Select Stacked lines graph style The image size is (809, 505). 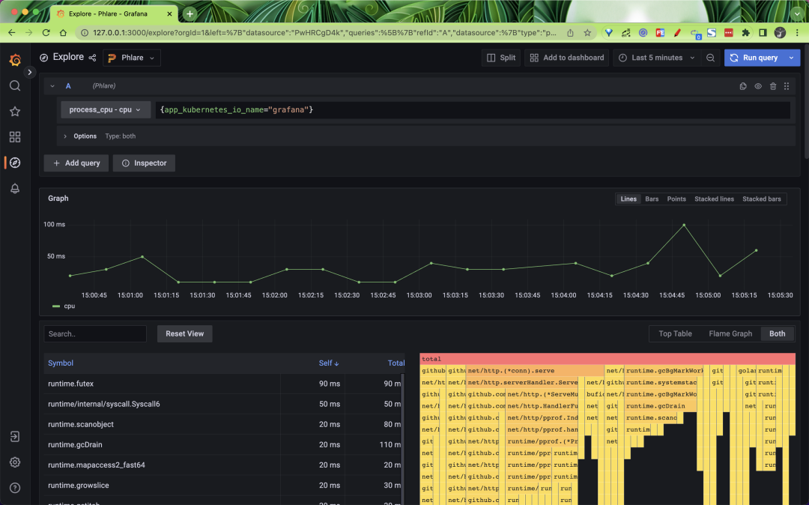coord(714,199)
